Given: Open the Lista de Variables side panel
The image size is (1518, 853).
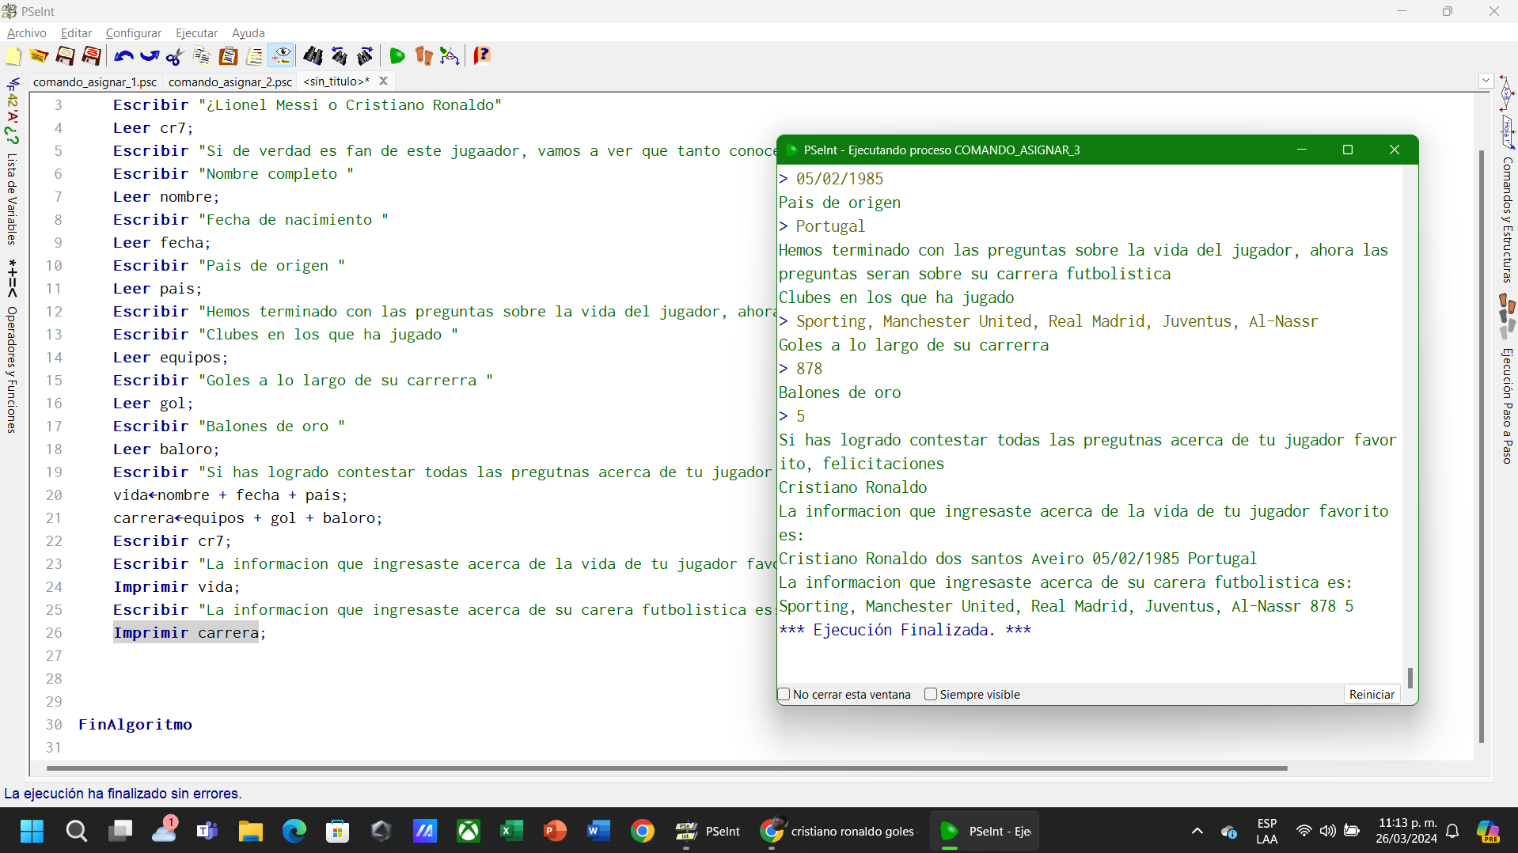Looking at the screenshot, I should point(12,198).
